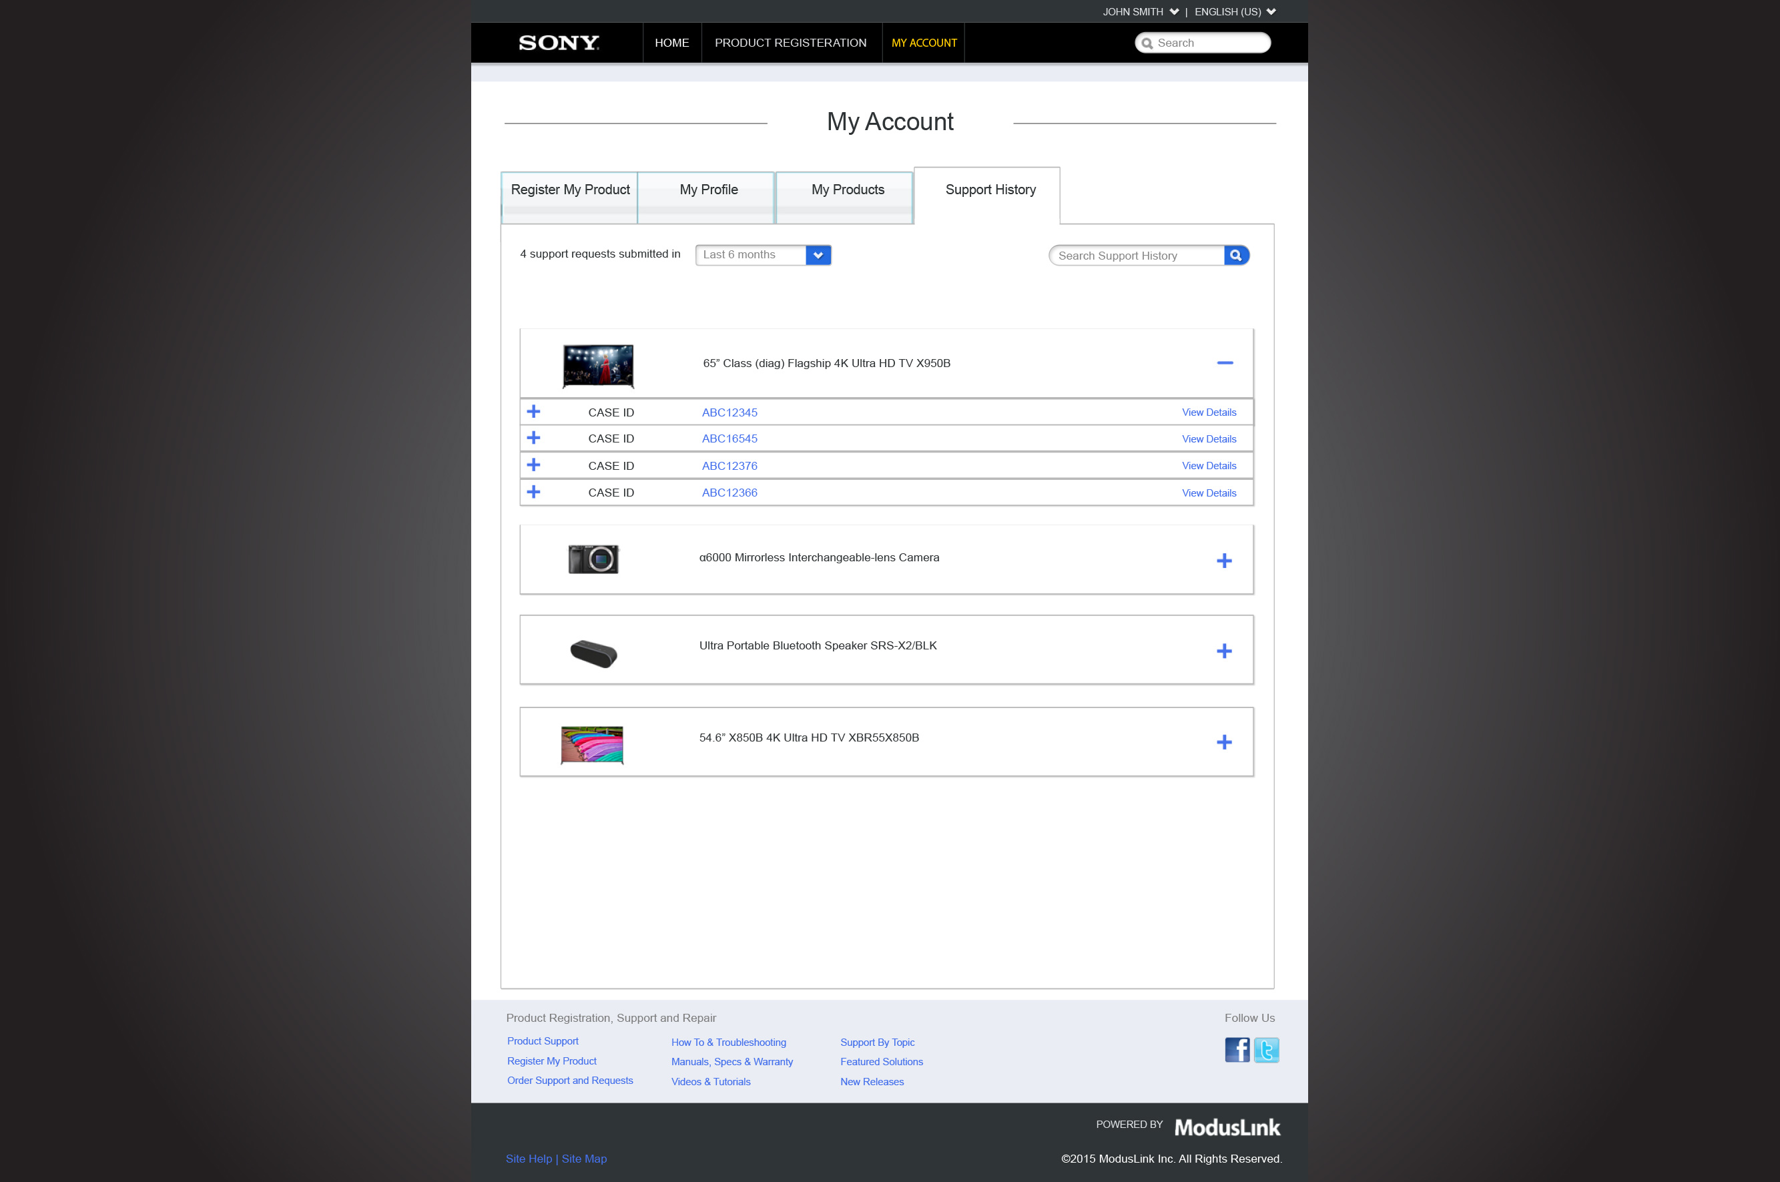Click α6000 Mirrorless Interchangeable-lens Camera title
Screen dimensions: 1780x1182
tap(819, 558)
